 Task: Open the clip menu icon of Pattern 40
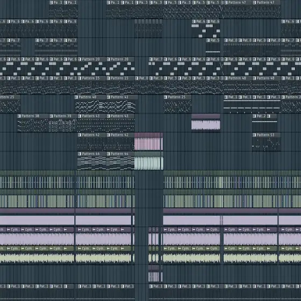[x=76, y=97]
